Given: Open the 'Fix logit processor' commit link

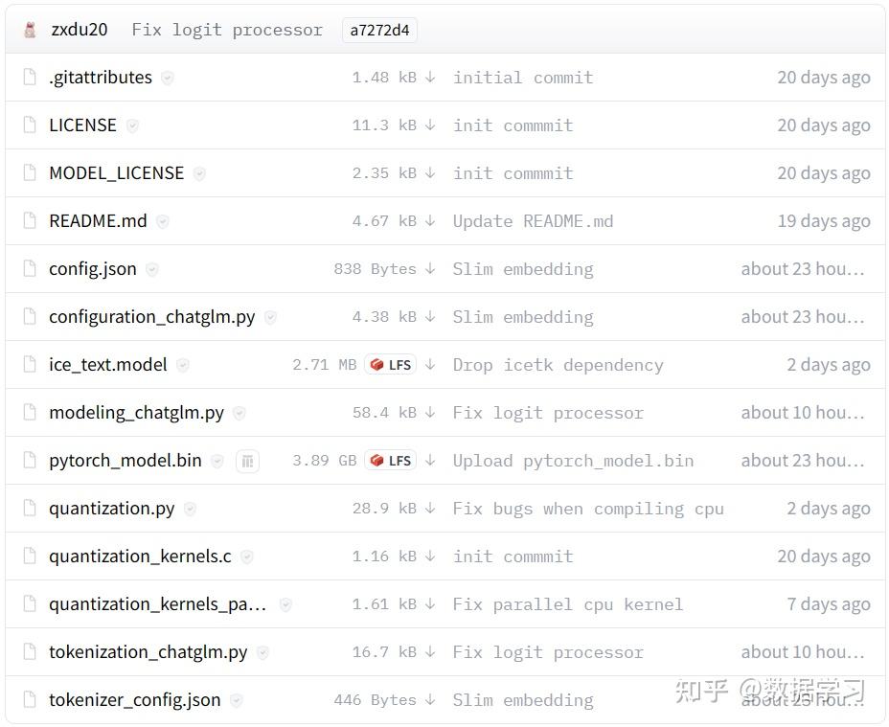Looking at the screenshot, I should (x=226, y=29).
